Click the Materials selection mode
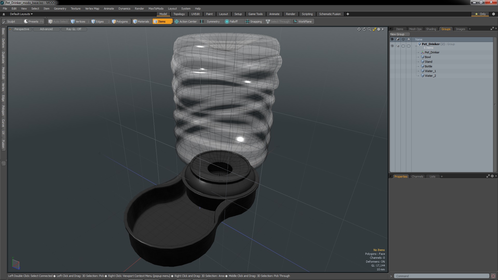498x280 pixels. [141, 22]
